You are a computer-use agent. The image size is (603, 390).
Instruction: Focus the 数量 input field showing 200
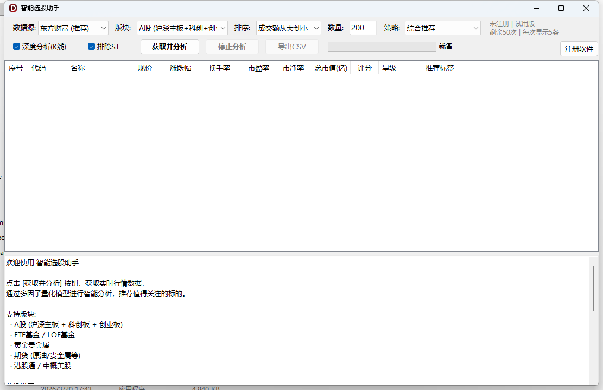[x=363, y=28]
